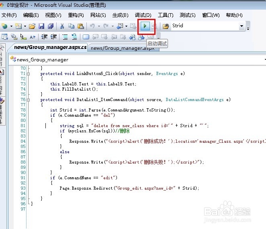Click the Display Quick Info icon
The width and height of the screenshot is (266, 229).
click(x=23, y=36)
